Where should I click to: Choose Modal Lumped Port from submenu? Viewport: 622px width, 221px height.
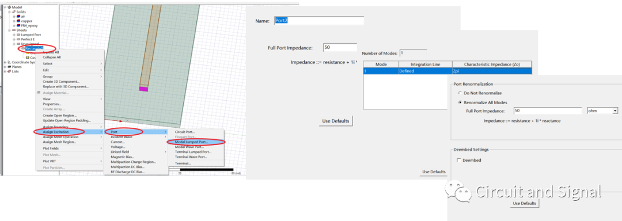[192, 142]
